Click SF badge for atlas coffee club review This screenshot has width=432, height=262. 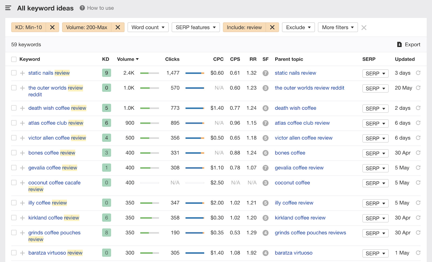tap(265, 123)
